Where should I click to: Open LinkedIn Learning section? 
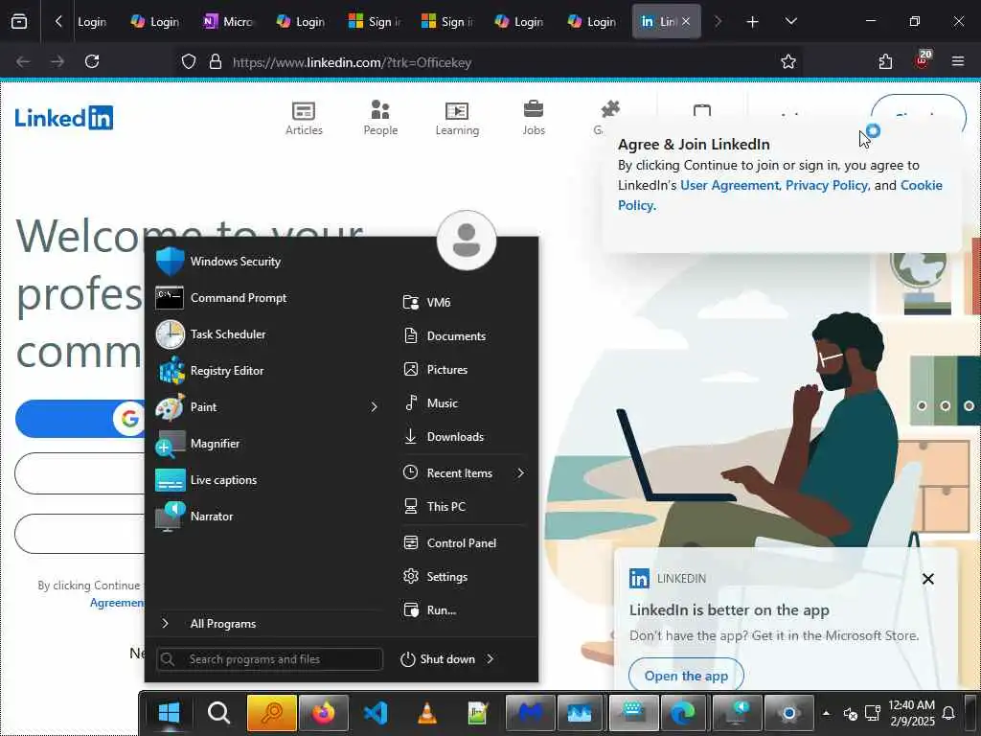457,119
